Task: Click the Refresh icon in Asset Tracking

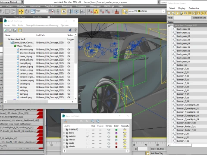Action: click(x=6, y=30)
